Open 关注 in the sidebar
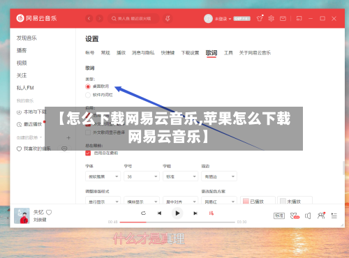This screenshot has height=258, width=349. tap(22, 75)
